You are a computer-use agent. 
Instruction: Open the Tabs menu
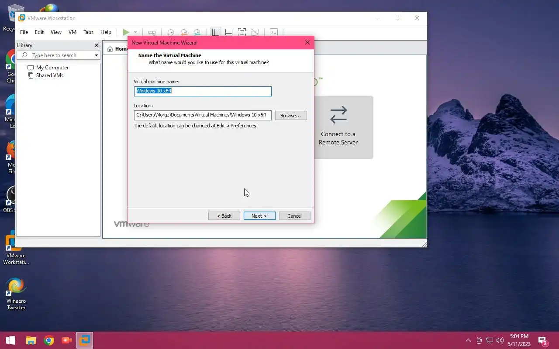click(88, 32)
